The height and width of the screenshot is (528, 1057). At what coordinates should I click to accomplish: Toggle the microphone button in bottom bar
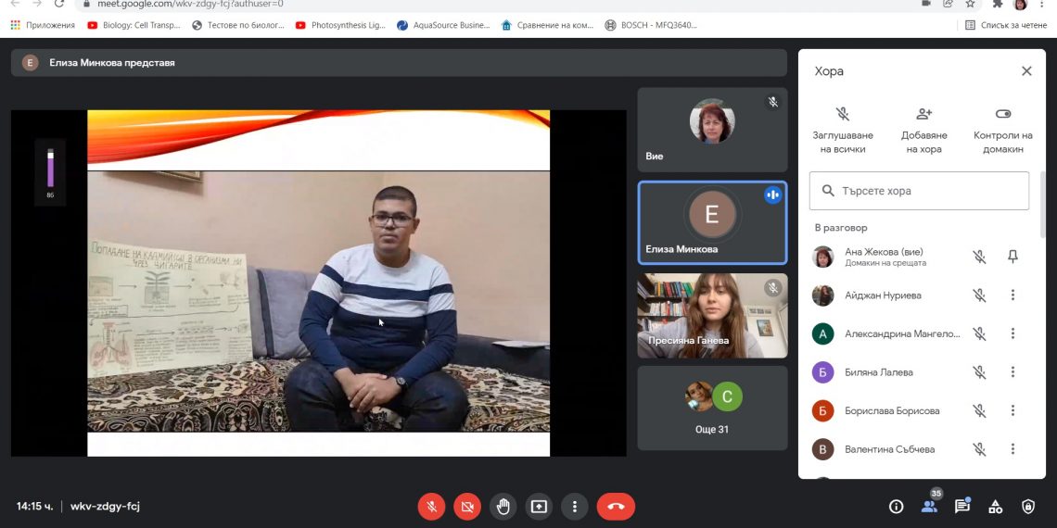pos(431,507)
